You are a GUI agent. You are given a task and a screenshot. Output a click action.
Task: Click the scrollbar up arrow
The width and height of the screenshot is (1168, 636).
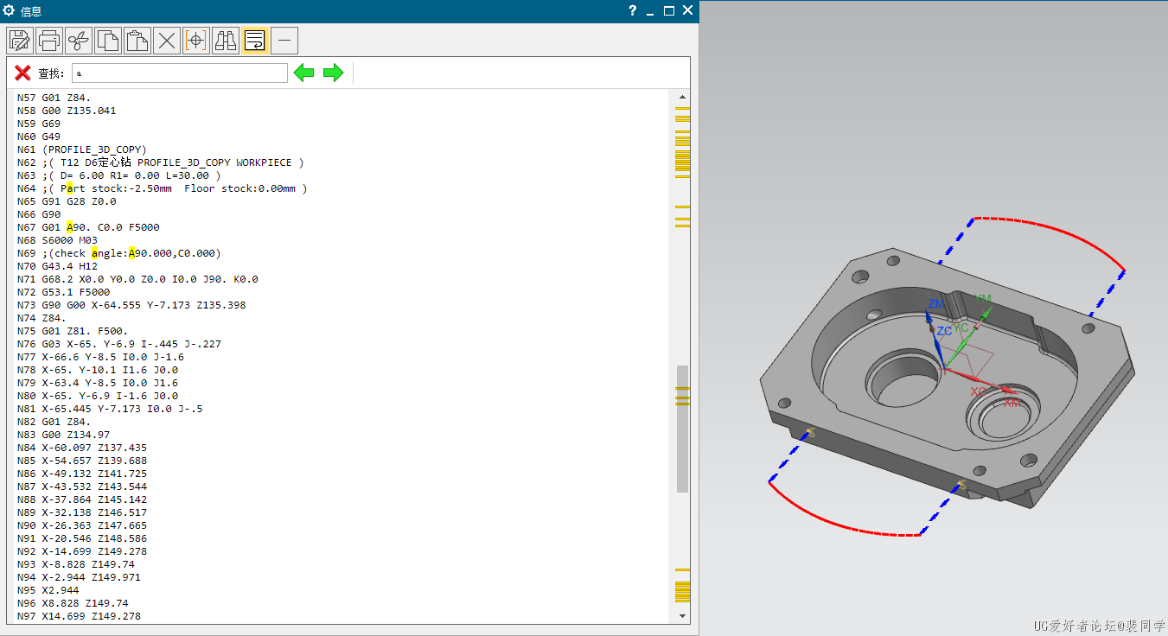point(683,97)
